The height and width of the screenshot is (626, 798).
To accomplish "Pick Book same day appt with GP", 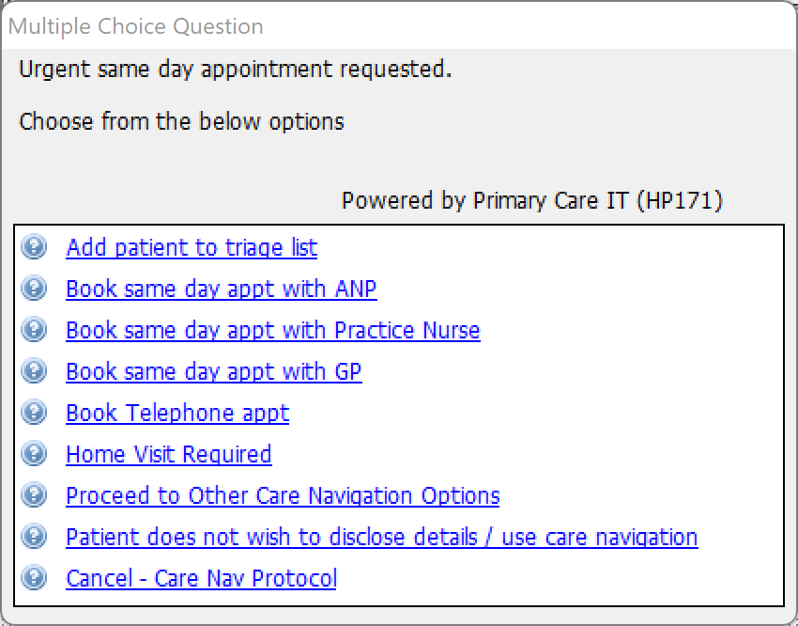I will 214,372.
